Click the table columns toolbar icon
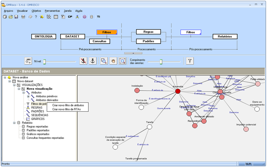The height and width of the screenshot is (167, 267). (x=56, y=17)
